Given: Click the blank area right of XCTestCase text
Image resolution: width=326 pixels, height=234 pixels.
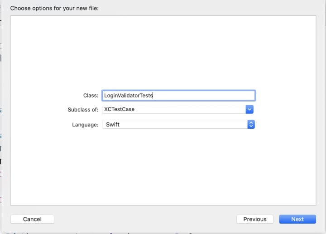Looking at the screenshot, I should click(x=195, y=109).
